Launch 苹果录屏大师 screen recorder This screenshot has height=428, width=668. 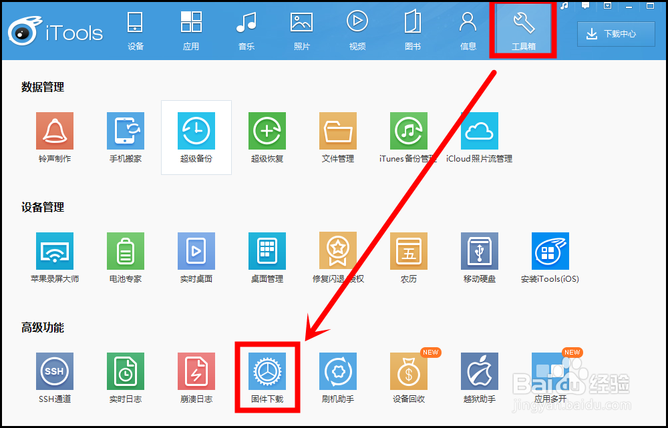click(x=55, y=251)
